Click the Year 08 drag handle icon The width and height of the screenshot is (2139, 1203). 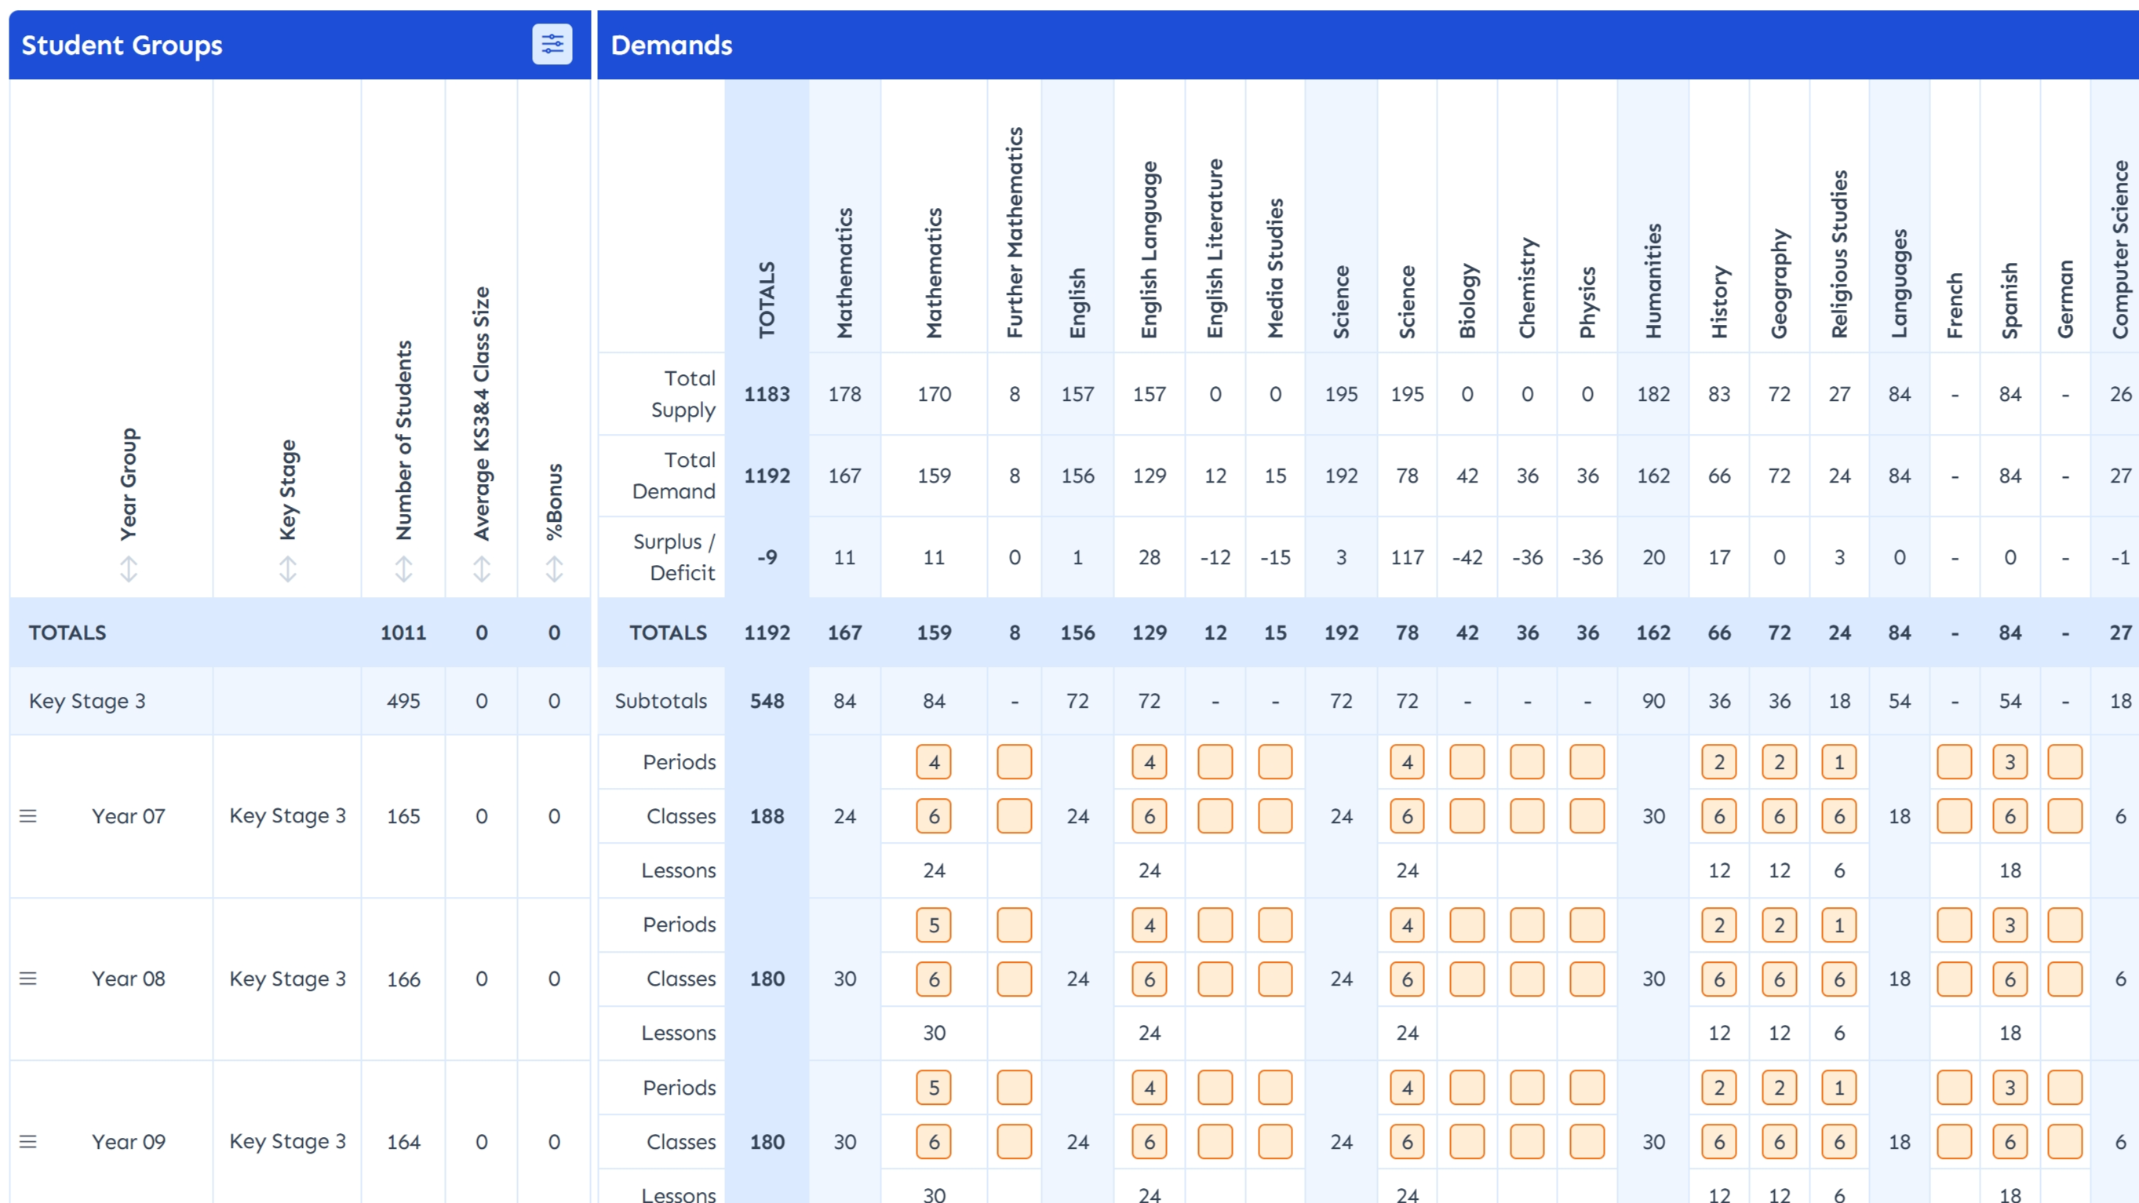(x=28, y=979)
